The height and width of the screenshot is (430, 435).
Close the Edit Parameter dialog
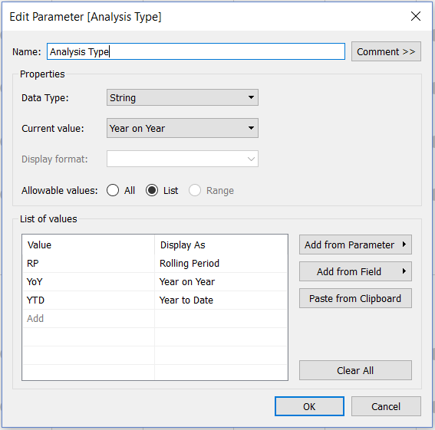point(415,16)
